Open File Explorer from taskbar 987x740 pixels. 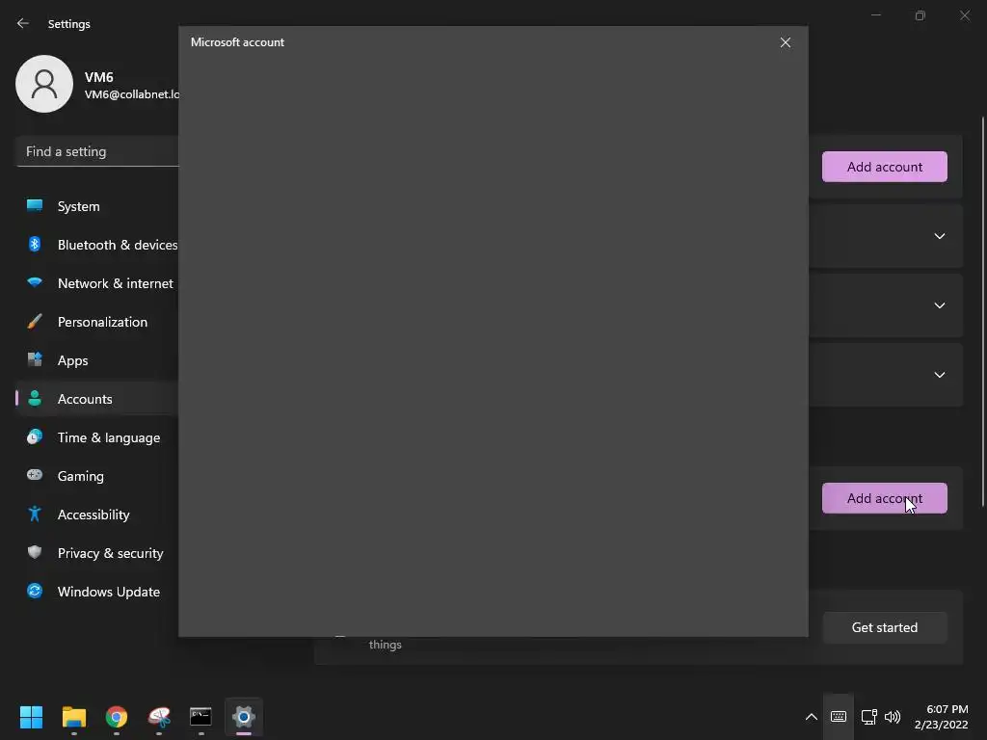click(73, 717)
